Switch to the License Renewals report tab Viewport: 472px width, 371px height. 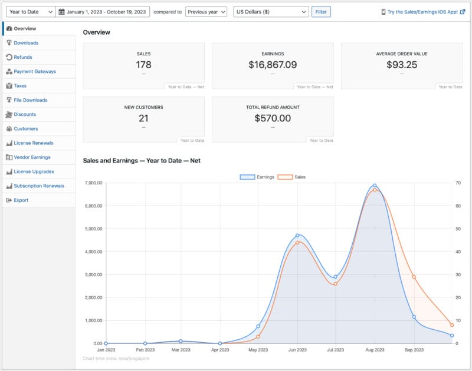point(33,143)
